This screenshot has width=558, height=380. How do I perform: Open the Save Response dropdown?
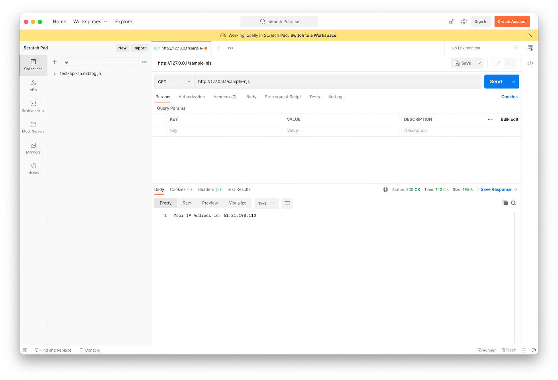coord(499,189)
